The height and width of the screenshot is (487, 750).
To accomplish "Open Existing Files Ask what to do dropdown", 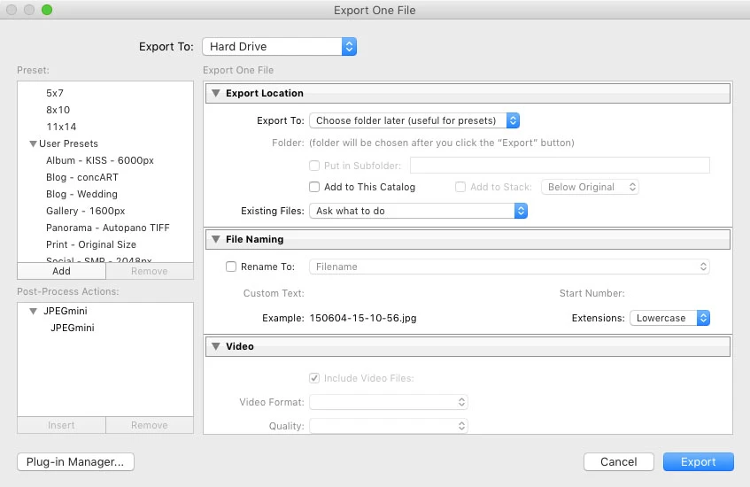I will [x=418, y=211].
